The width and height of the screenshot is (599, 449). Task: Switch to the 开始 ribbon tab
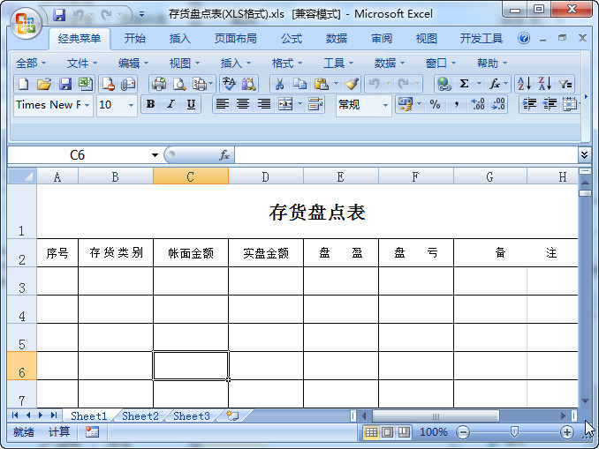pyautogui.click(x=135, y=39)
